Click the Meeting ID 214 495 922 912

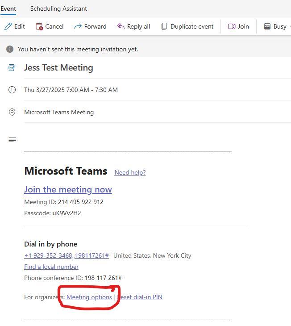coord(64,202)
